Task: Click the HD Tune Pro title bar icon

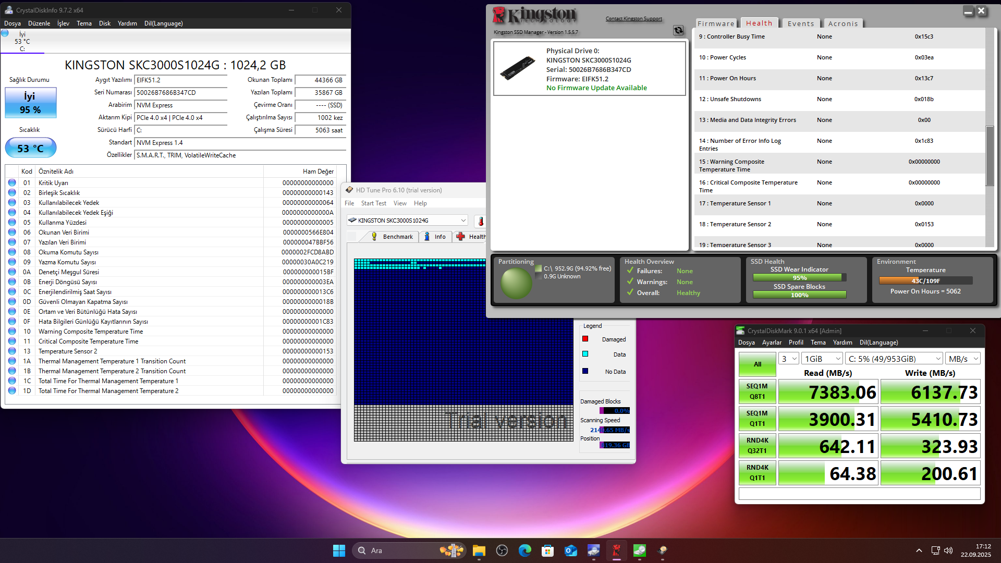Action: point(349,190)
